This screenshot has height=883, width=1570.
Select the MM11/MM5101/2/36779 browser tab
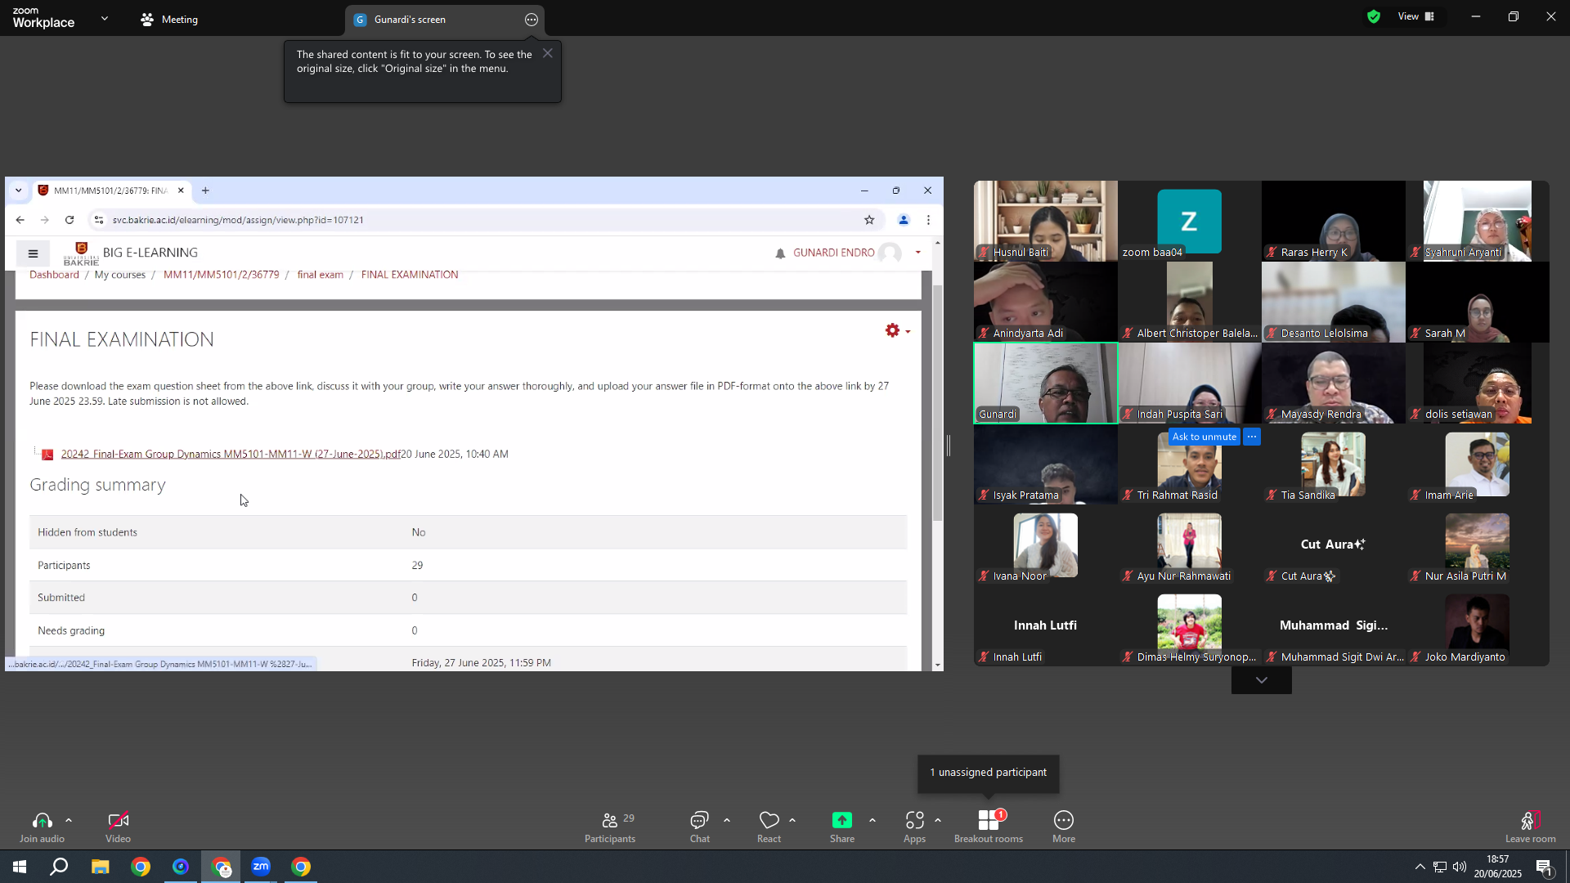click(110, 190)
